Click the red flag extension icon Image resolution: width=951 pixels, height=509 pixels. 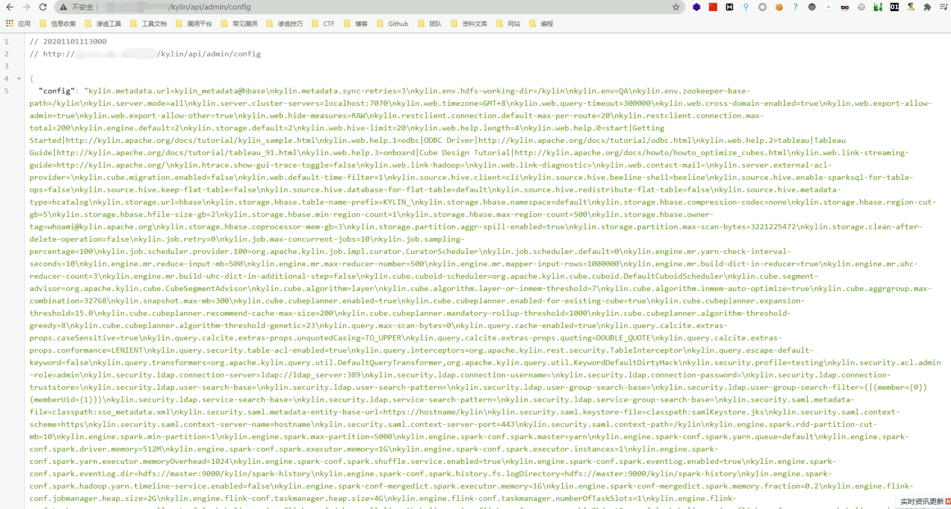713,7
